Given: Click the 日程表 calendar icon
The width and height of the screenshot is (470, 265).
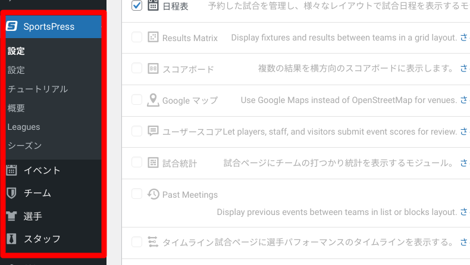Looking at the screenshot, I should click(x=153, y=5).
